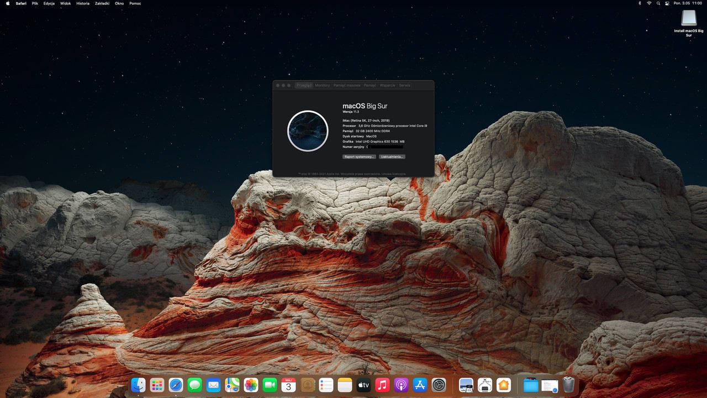The image size is (707, 398).
Task: Open the Safari application menu
Action: [x=21, y=3]
